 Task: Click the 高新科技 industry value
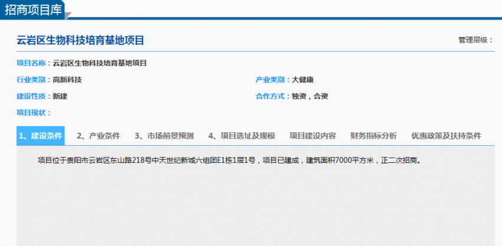67,80
